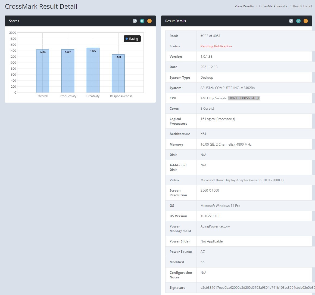Image resolution: width=315 pixels, height=295 pixels.
Task: Click the Result Detail breadcrumb item
Action: 302,6
